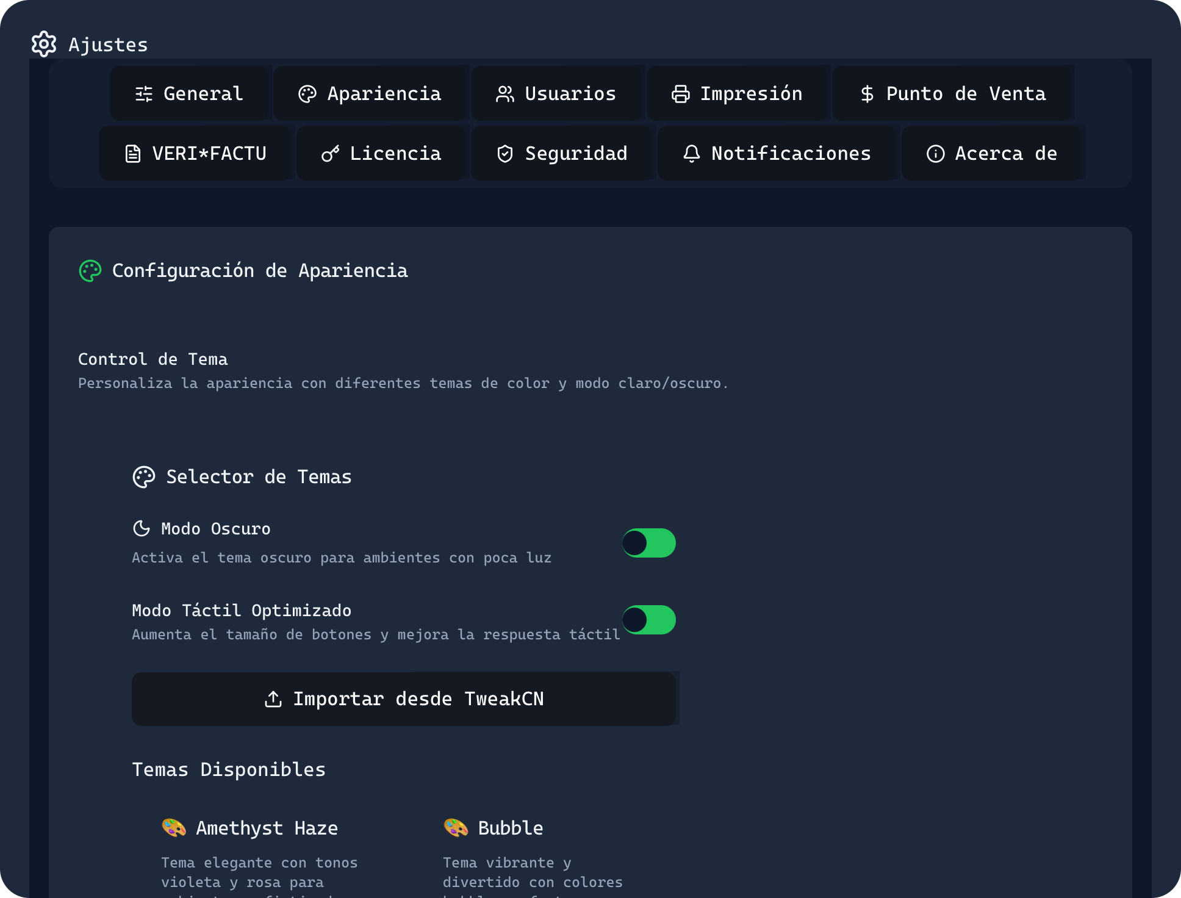This screenshot has height=898, width=1181.
Task: Click the document icon on the VERI*FACTU tab
Action: click(x=132, y=153)
